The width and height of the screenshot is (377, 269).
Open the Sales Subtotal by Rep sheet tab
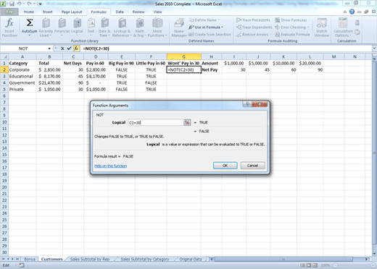tap(90, 259)
